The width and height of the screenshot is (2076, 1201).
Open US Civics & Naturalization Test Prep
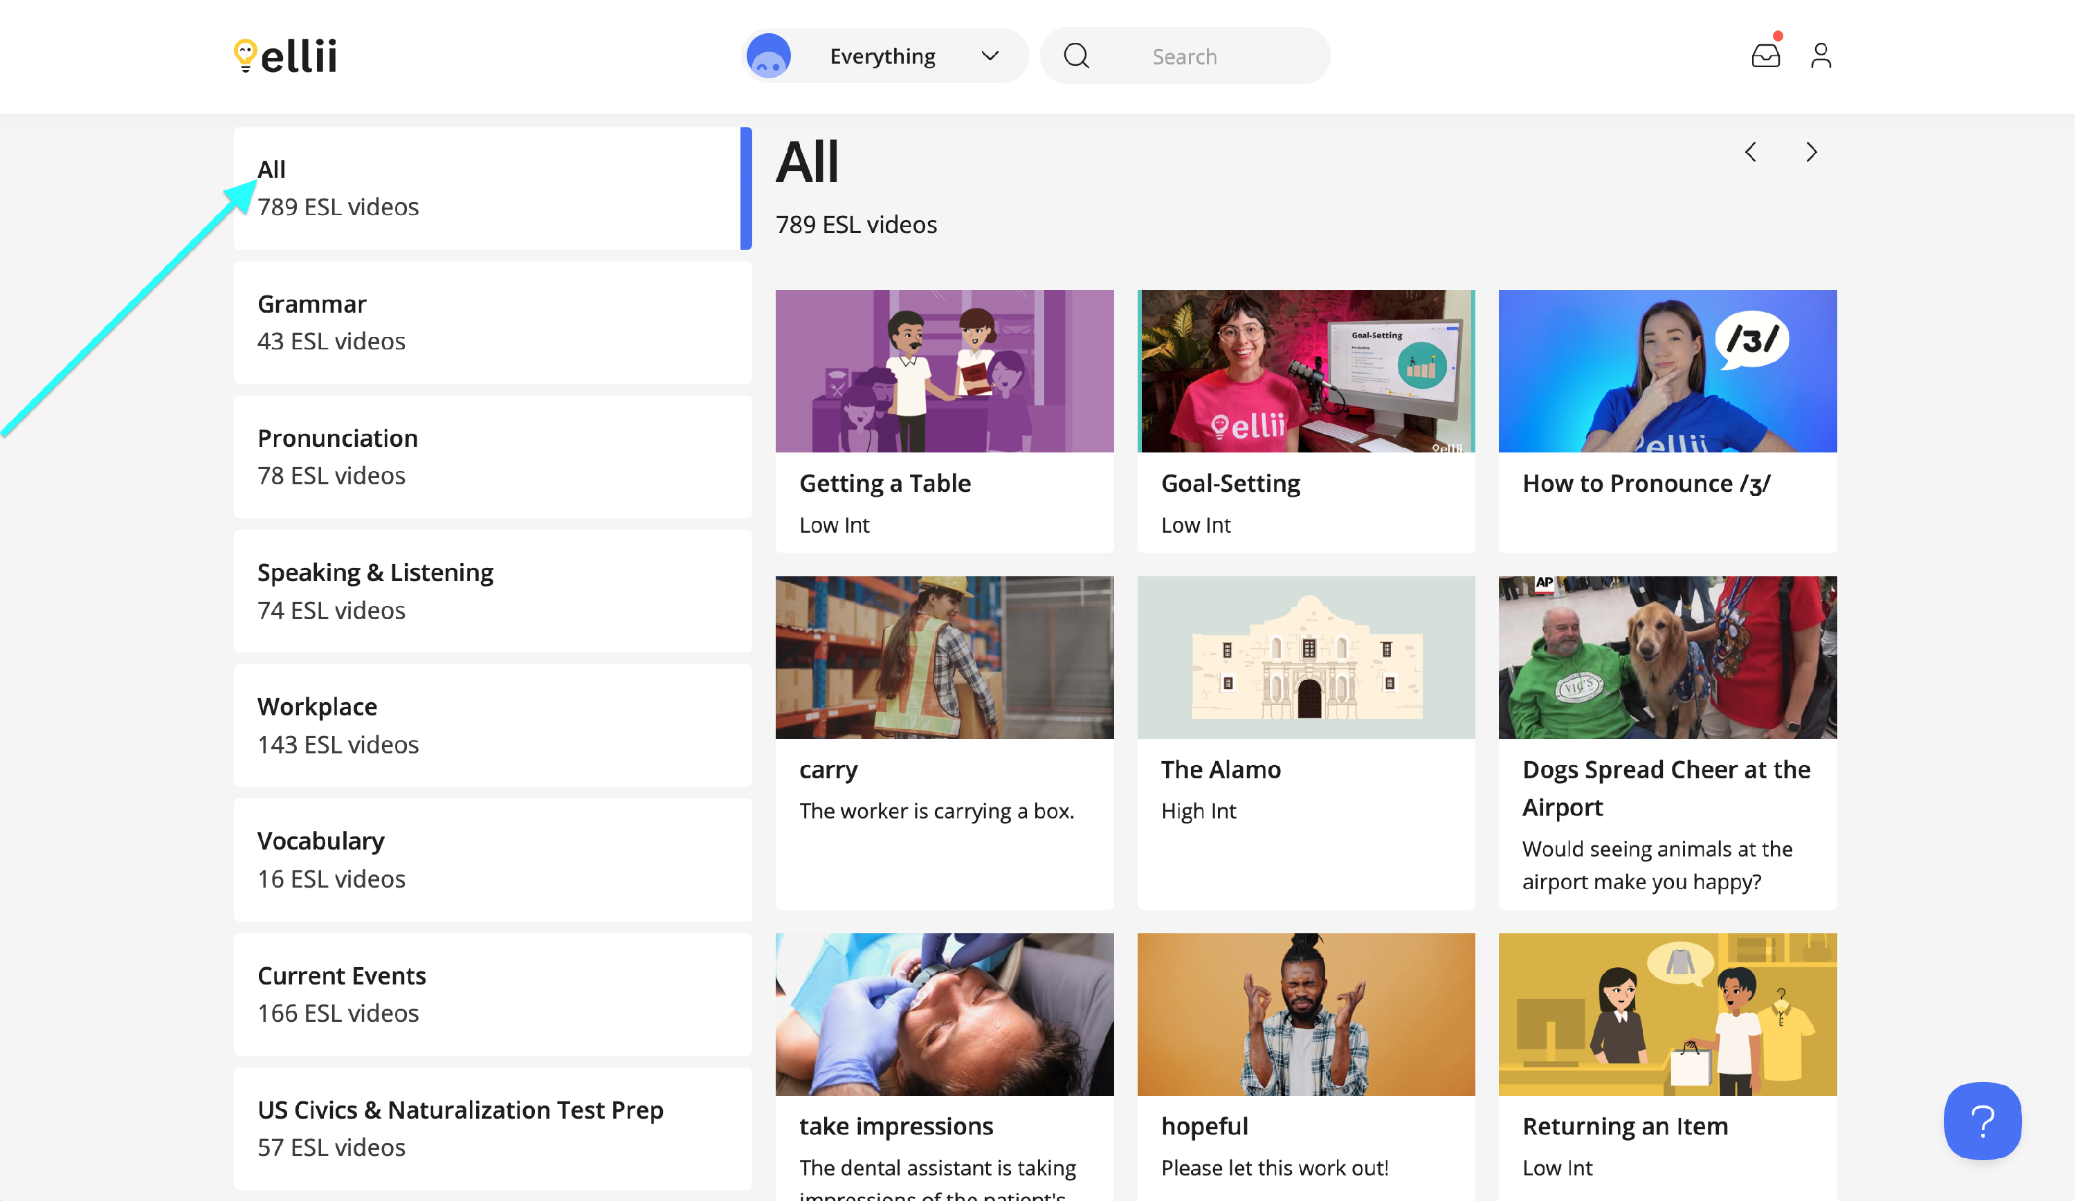[492, 1128]
